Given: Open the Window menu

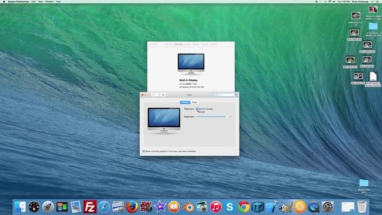Looking at the screenshot, I should (49, 1).
